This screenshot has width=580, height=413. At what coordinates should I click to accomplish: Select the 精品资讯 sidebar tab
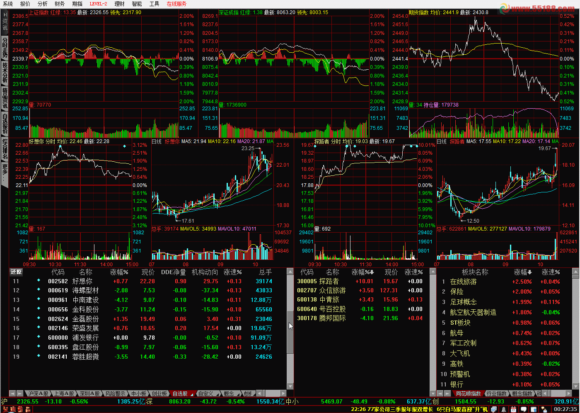coord(5,98)
